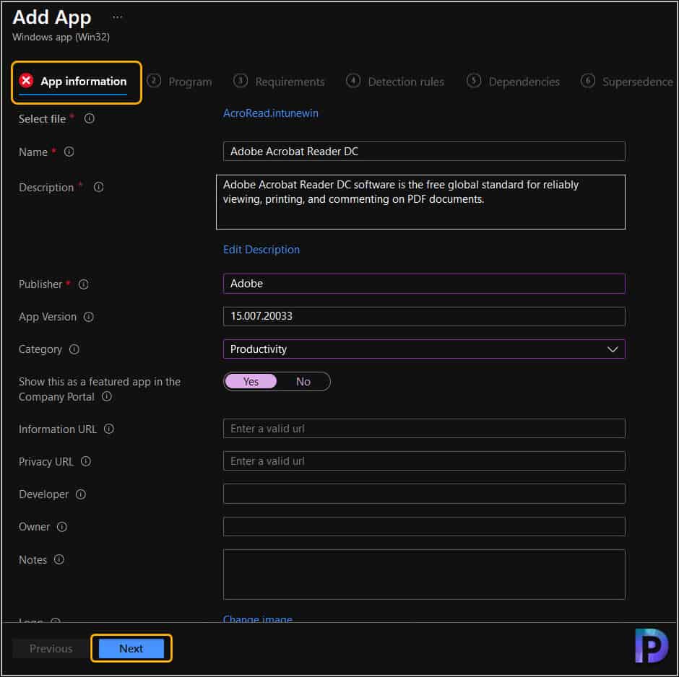The image size is (679, 677).
Task: Open the Category dropdown showing Productivity
Action: click(x=424, y=349)
